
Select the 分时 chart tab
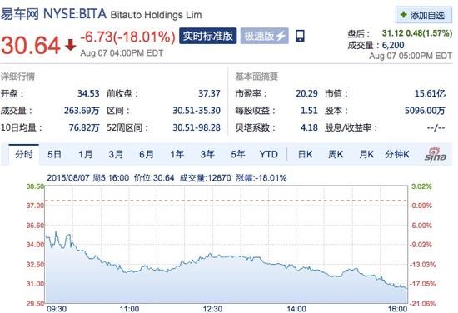coord(23,154)
